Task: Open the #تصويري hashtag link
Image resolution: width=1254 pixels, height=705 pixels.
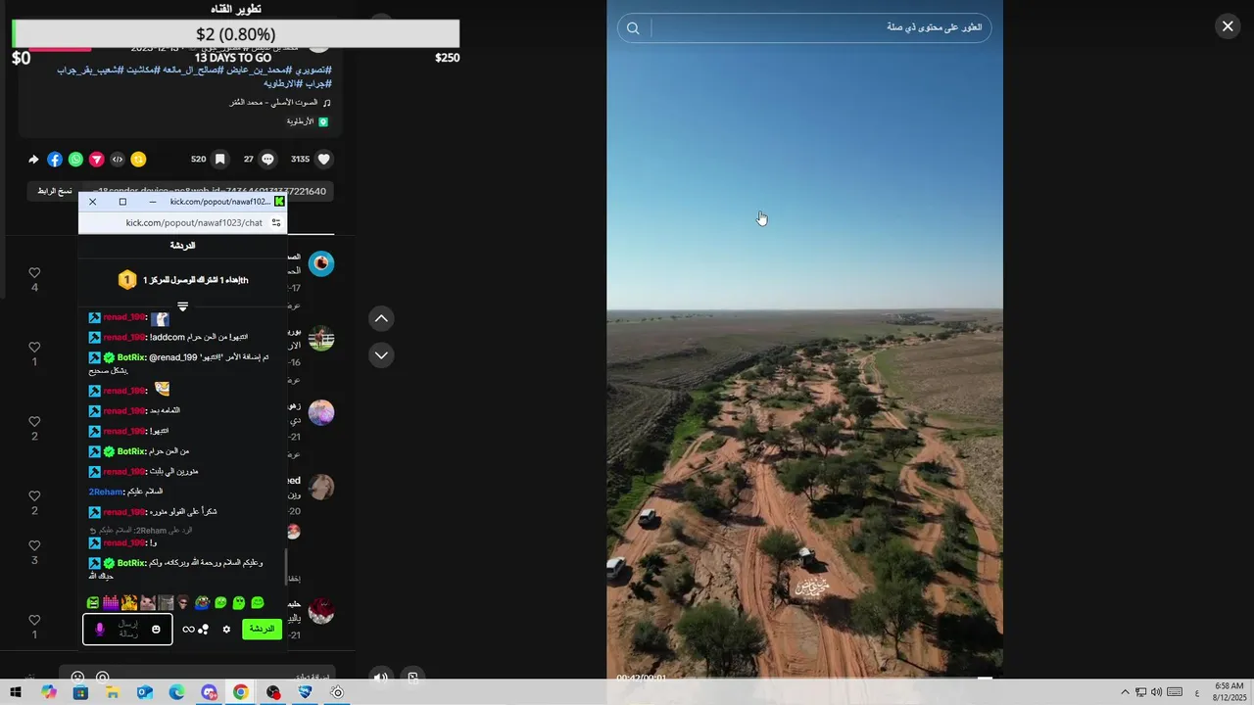Action: pyautogui.click(x=313, y=70)
